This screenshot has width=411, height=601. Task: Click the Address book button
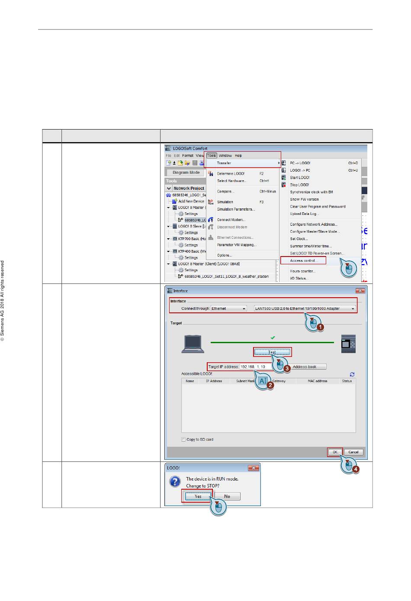(305, 367)
